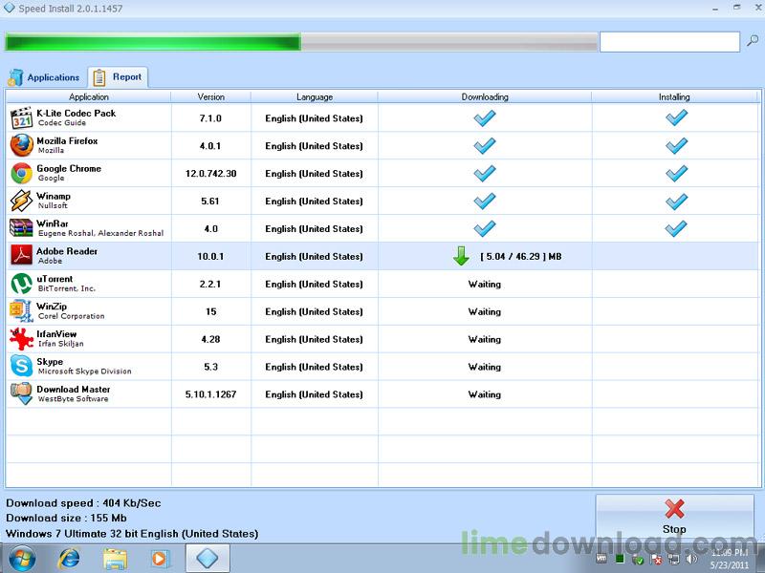Click the Skype icon
Viewport: 765px width, 573px height.
(21, 367)
